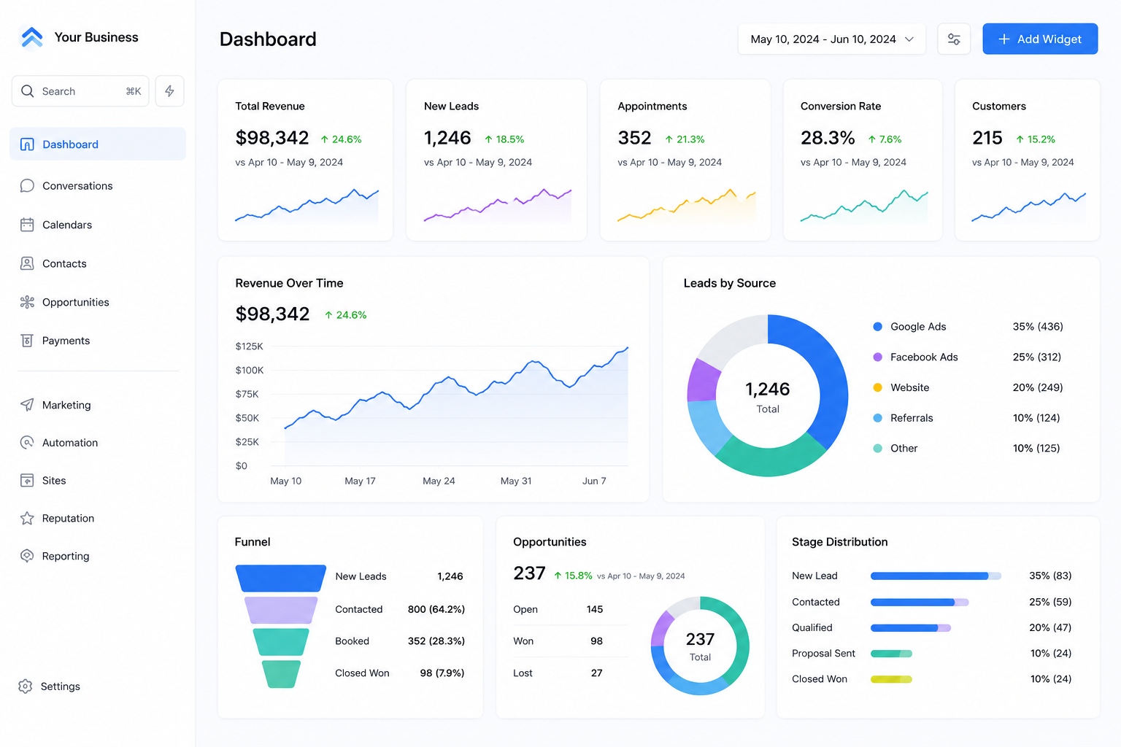Open Contacts menu item
1121x747 pixels.
tap(98, 263)
